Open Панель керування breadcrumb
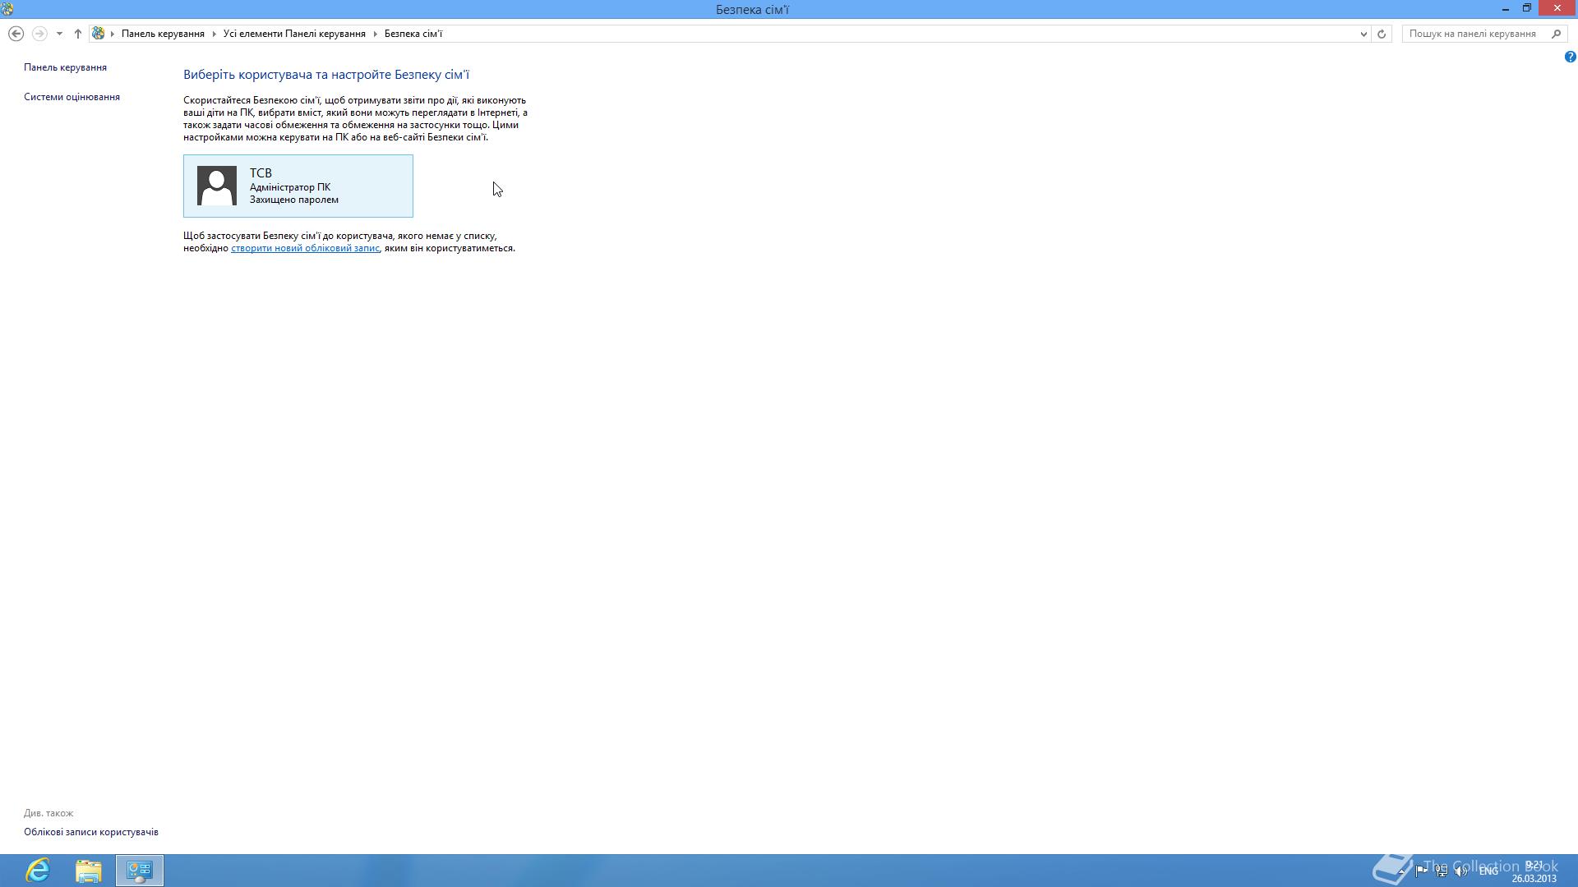The height and width of the screenshot is (887, 1578). coord(163,34)
